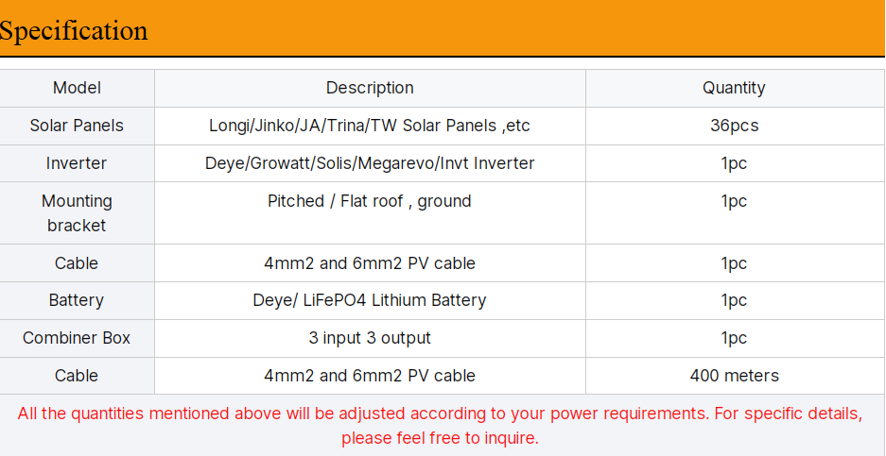Click the Deye/Growatt/Solis/Megarevo/Invt Inverter description
Screen dimensions: 886x456
(370, 163)
